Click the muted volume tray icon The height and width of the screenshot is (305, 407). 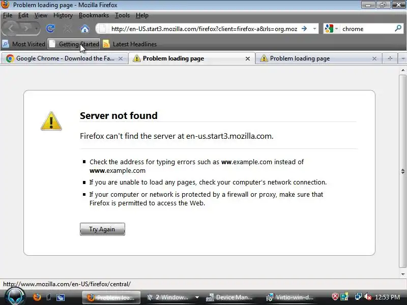368,297
